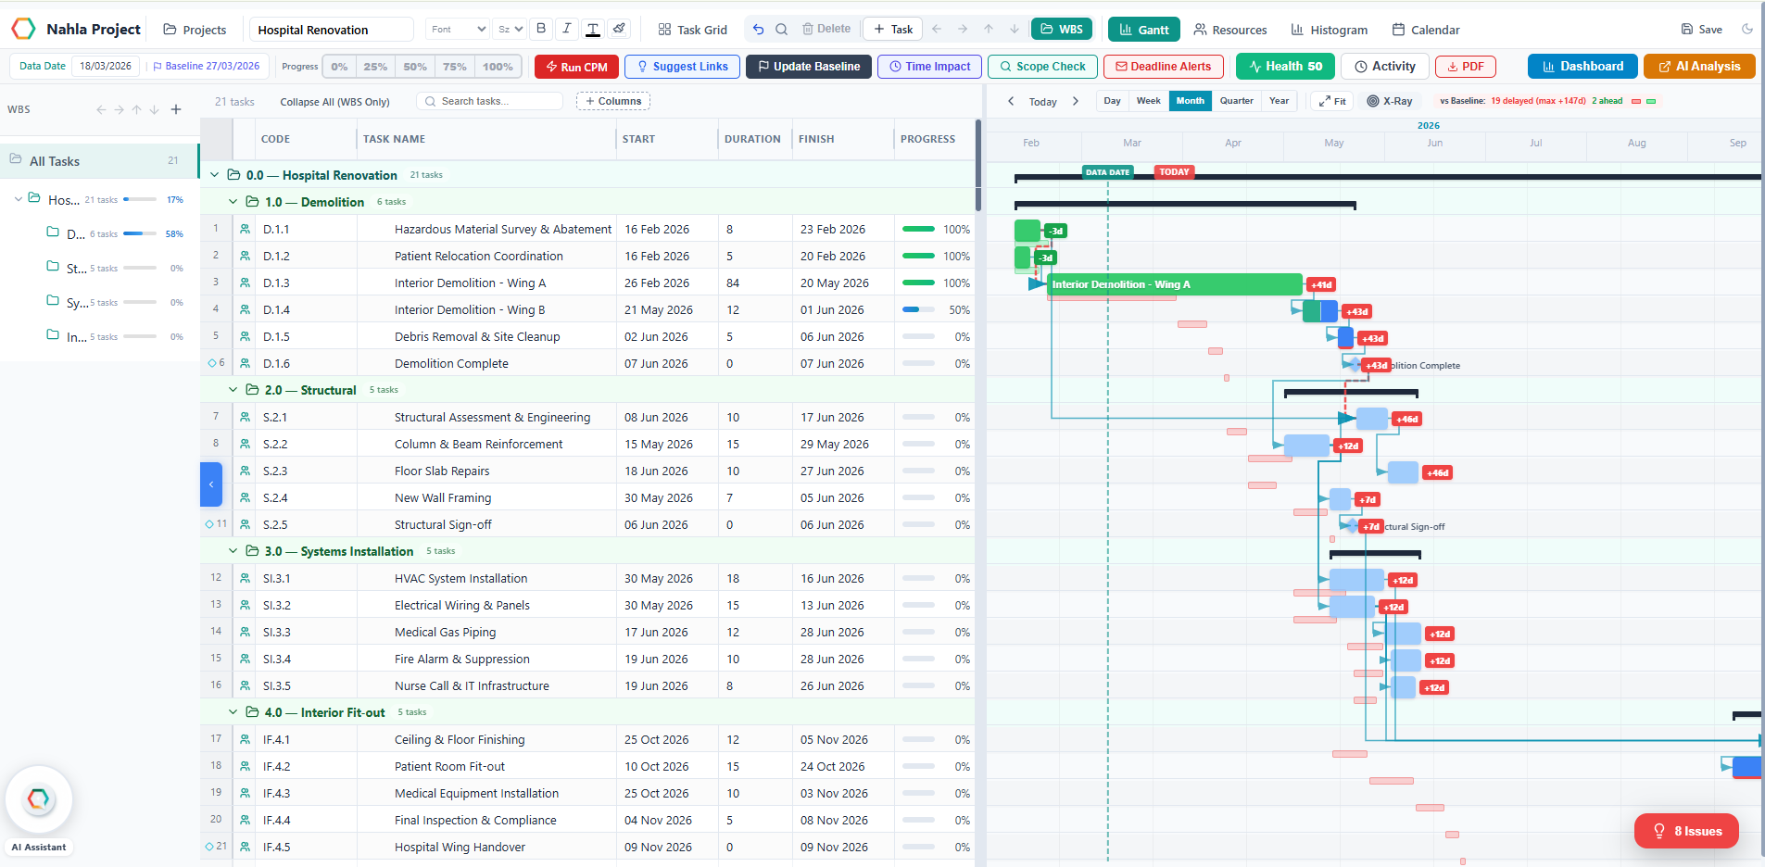Click the Run CPM button

(x=576, y=67)
